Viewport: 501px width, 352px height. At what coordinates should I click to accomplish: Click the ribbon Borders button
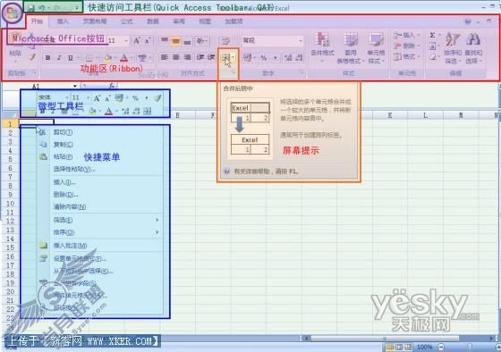[x=89, y=58]
